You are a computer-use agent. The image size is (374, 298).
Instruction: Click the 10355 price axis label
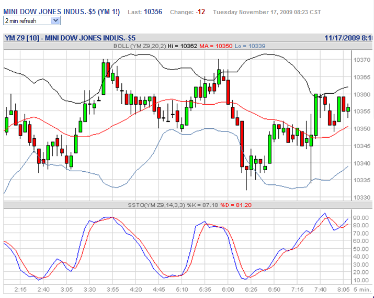(362, 112)
